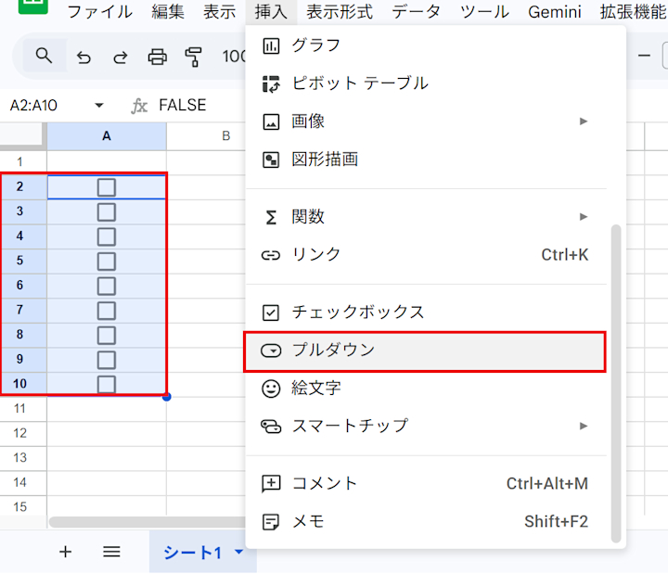Click the fx formula icon
This screenshot has width=668, height=574.
139,106
